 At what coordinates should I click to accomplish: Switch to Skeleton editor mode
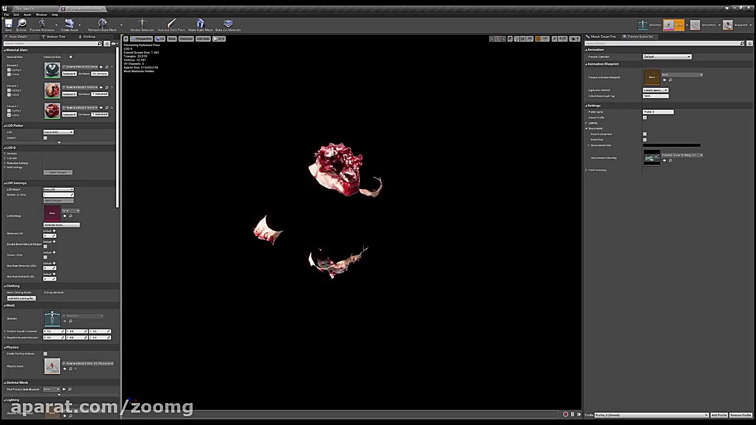click(643, 25)
